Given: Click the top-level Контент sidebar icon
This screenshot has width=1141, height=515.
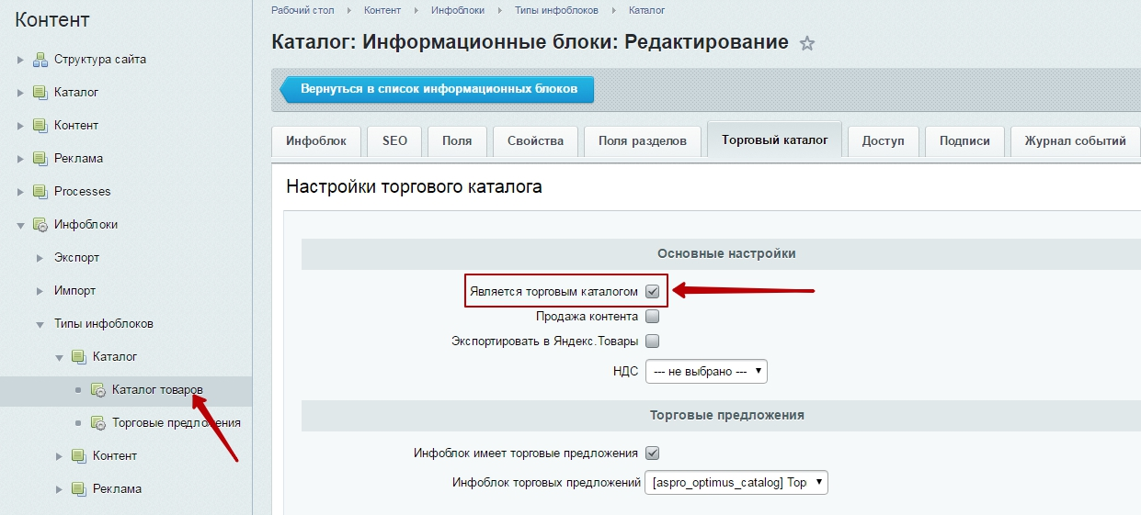Looking at the screenshot, I should click(40, 126).
